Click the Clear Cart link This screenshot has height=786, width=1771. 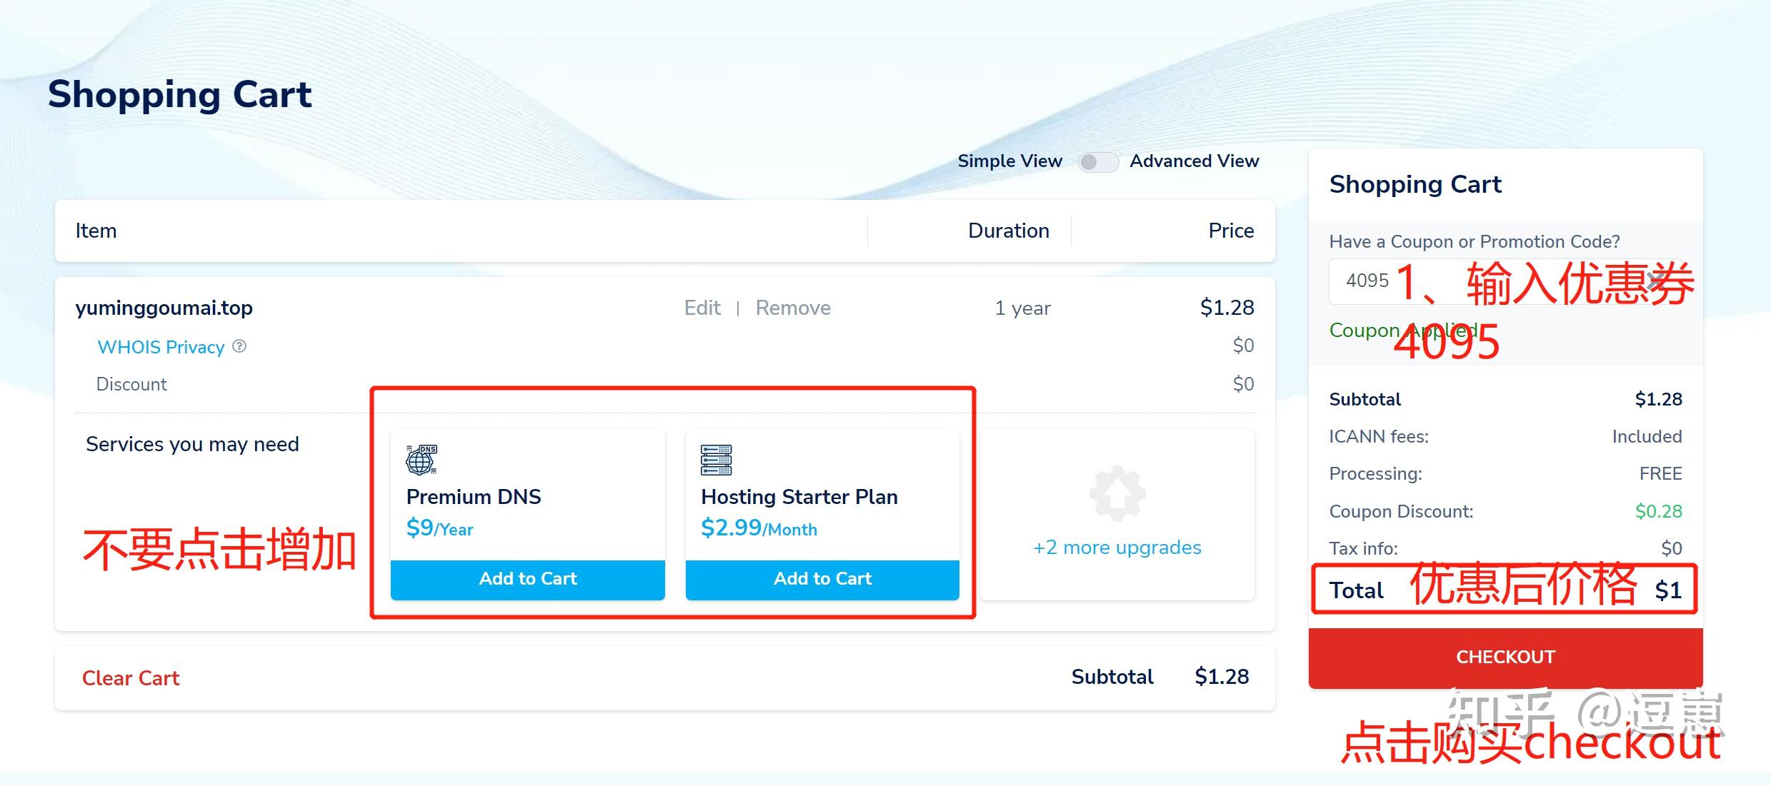[x=131, y=678]
